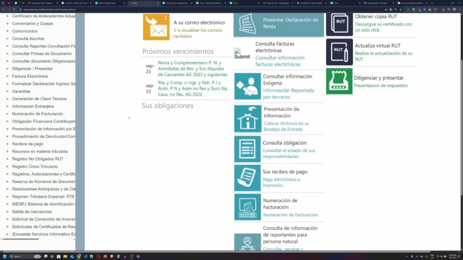
Task: Switch to the Certificación Laboral browser tab
Action: click(x=311, y=3)
